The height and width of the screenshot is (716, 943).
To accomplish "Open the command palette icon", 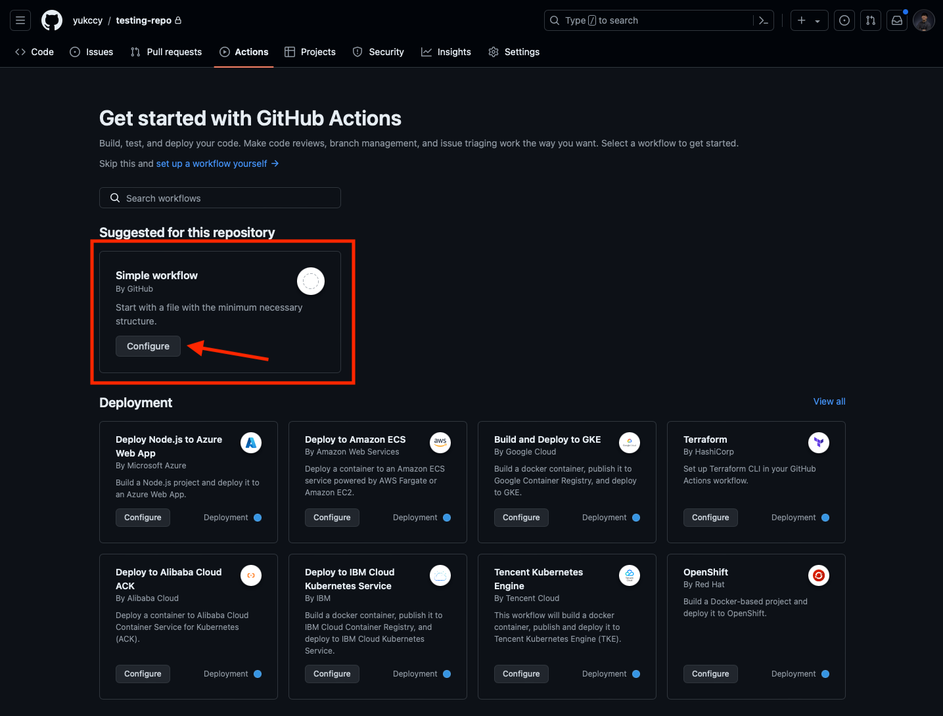I will click(764, 20).
